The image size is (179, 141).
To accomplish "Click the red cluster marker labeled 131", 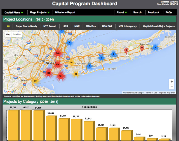I will [x=61, y=76].
